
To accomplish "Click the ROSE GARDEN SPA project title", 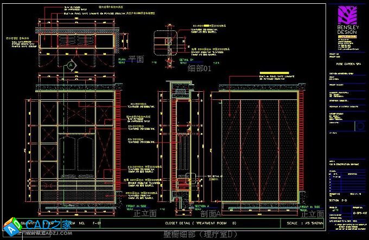I will pos(343,64).
